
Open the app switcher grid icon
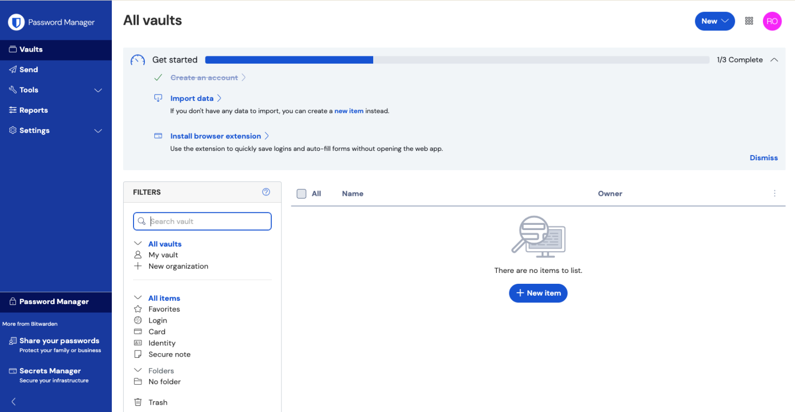749,21
